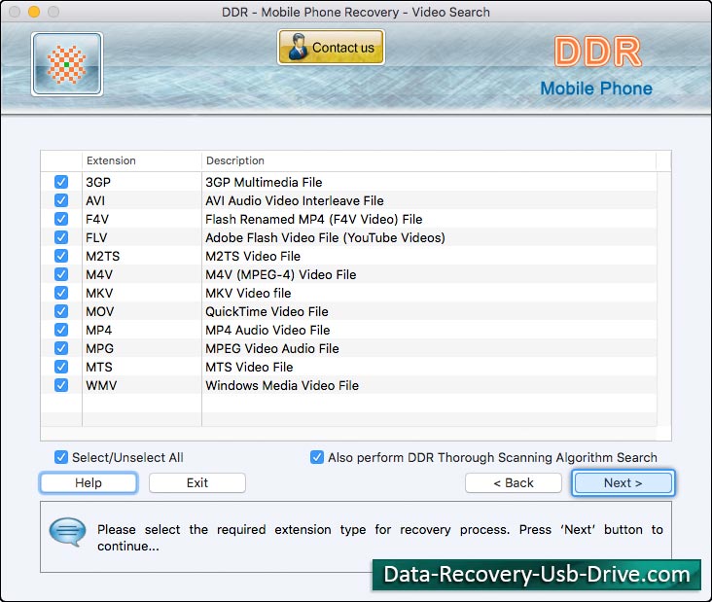Toggle the FLV extension checkbox

(x=61, y=237)
